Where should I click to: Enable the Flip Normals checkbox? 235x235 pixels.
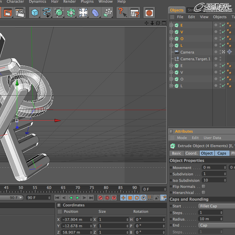203,186
